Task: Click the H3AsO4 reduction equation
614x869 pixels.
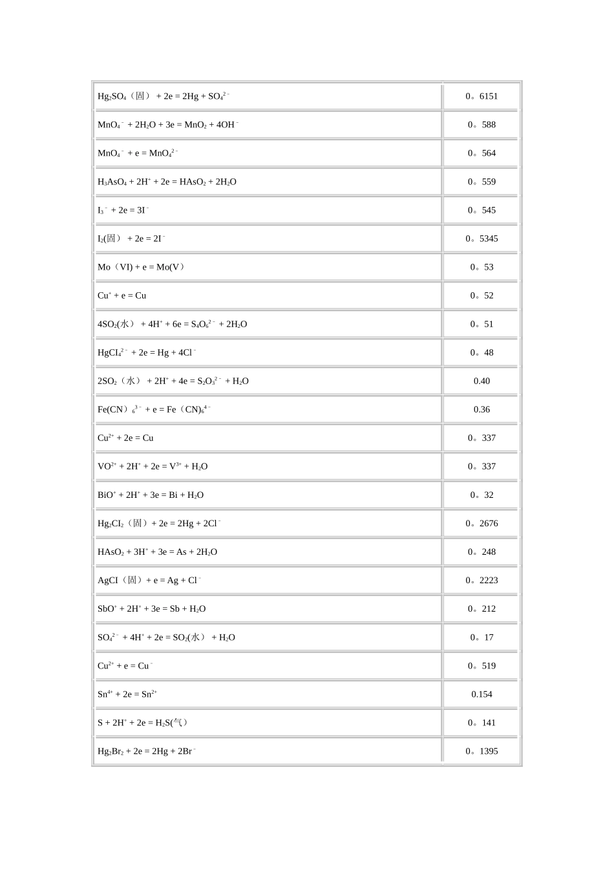Action: pyautogui.click(x=167, y=182)
